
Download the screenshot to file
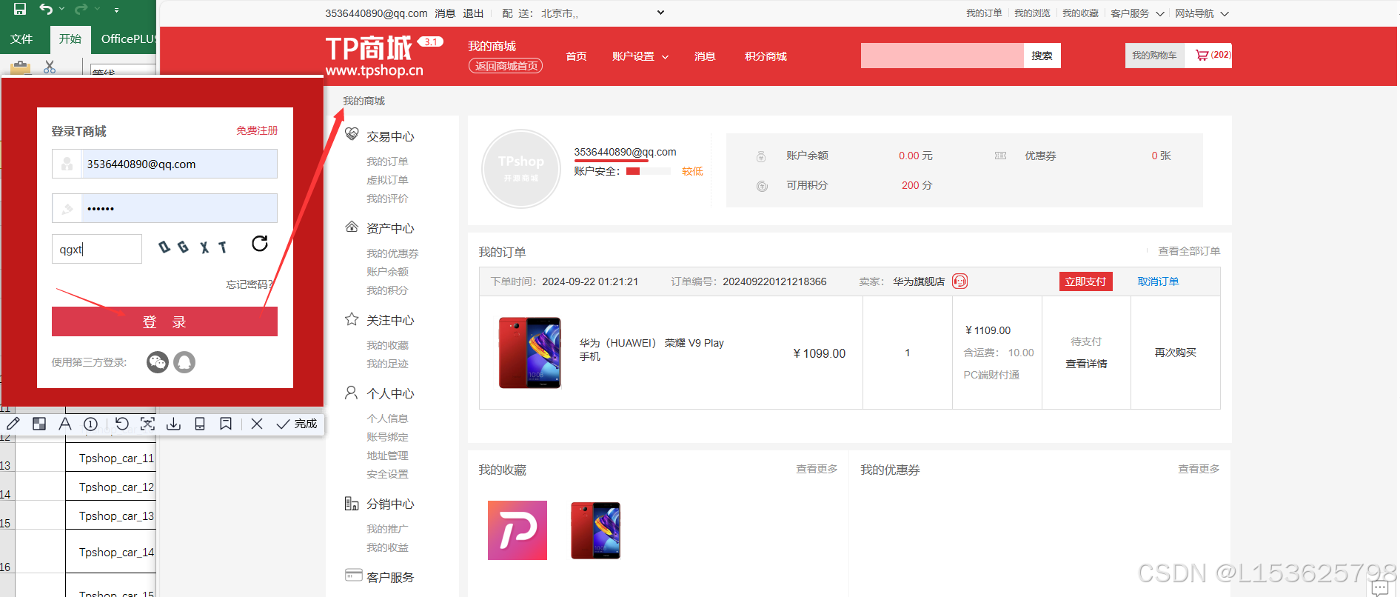pos(173,424)
